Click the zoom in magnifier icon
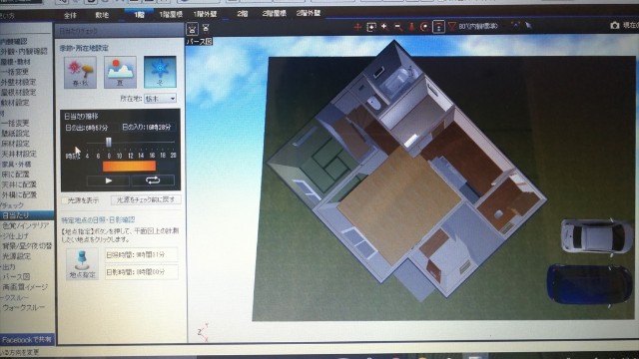Image resolution: width=639 pixels, height=359 pixels. 384,27
